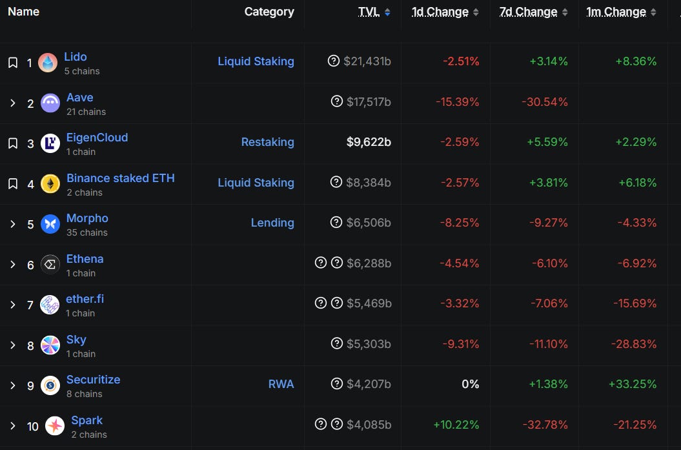Image resolution: width=681 pixels, height=450 pixels.
Task: Open the Sky protocol link
Action: 76,340
